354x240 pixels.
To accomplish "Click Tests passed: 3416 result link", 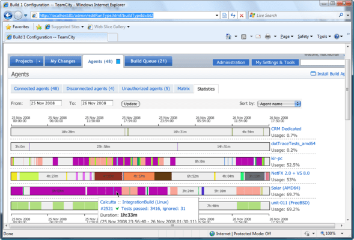I will point(153,209).
